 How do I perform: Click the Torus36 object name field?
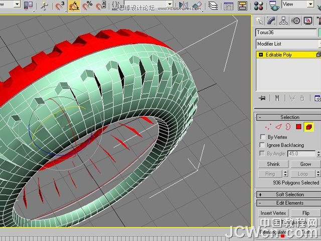(286, 33)
